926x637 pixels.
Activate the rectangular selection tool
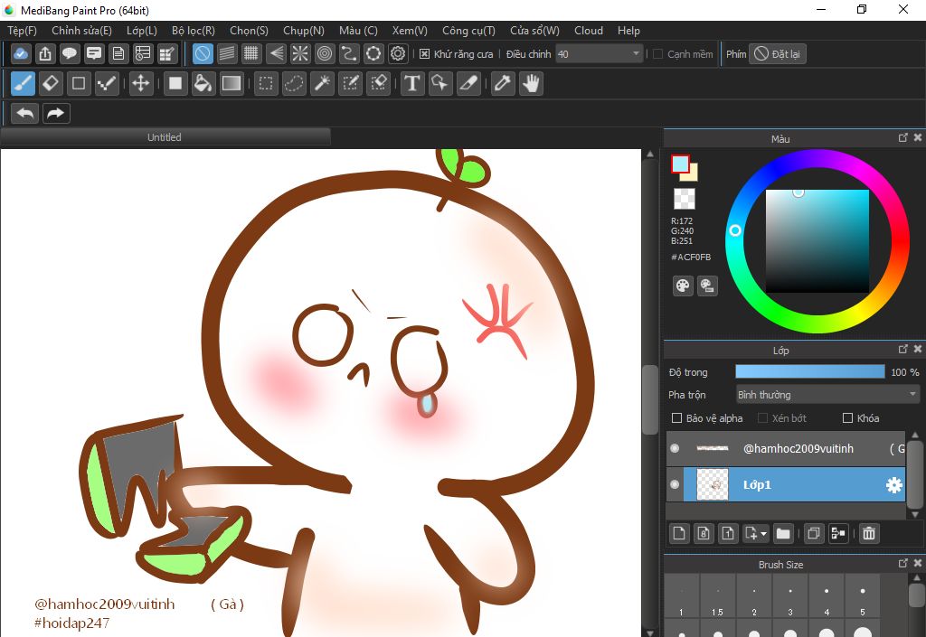click(266, 83)
